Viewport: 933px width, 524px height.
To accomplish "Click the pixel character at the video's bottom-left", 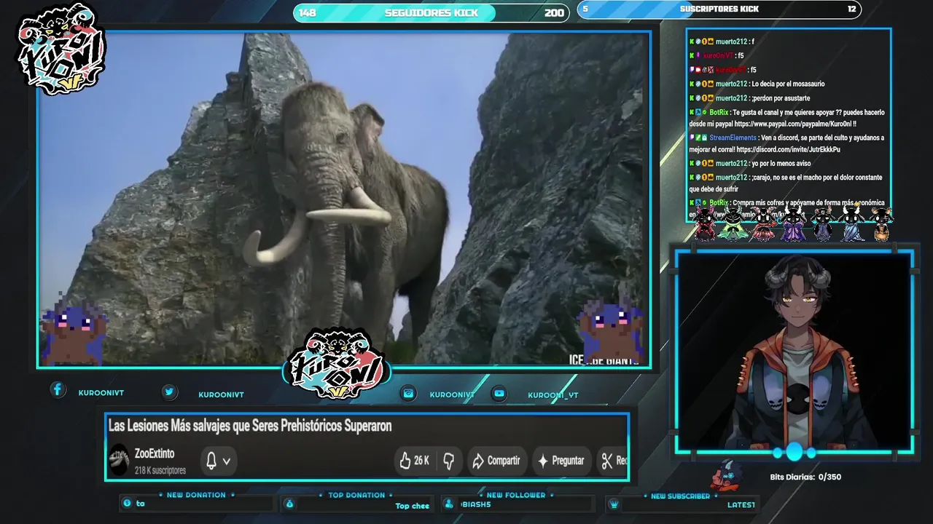I will tap(74, 331).
